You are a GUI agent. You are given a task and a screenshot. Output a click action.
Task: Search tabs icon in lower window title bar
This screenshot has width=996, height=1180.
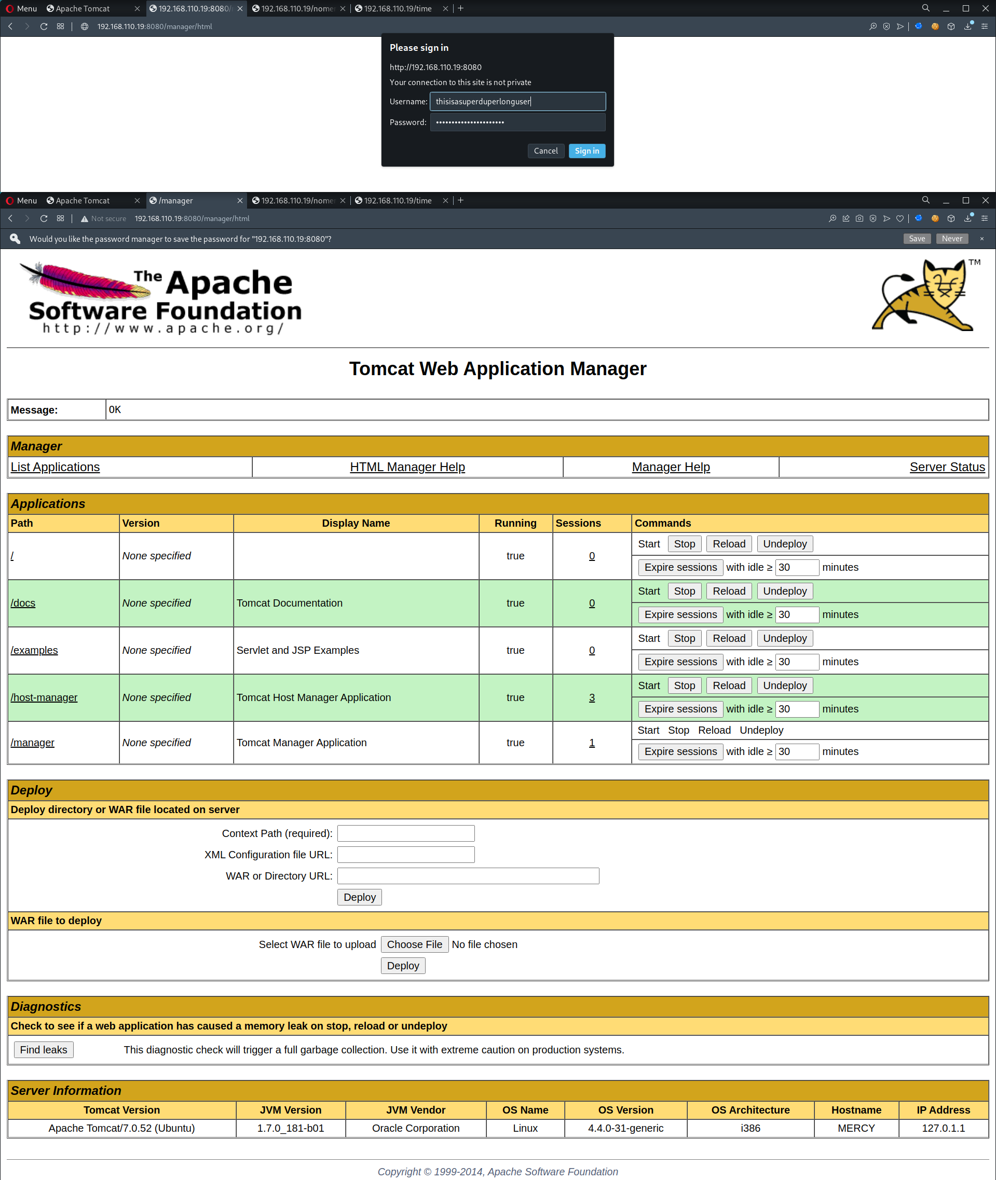click(x=925, y=200)
